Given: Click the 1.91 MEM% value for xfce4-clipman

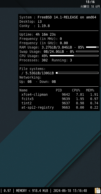Looking at the screenshot, I should (x=94, y=95).
